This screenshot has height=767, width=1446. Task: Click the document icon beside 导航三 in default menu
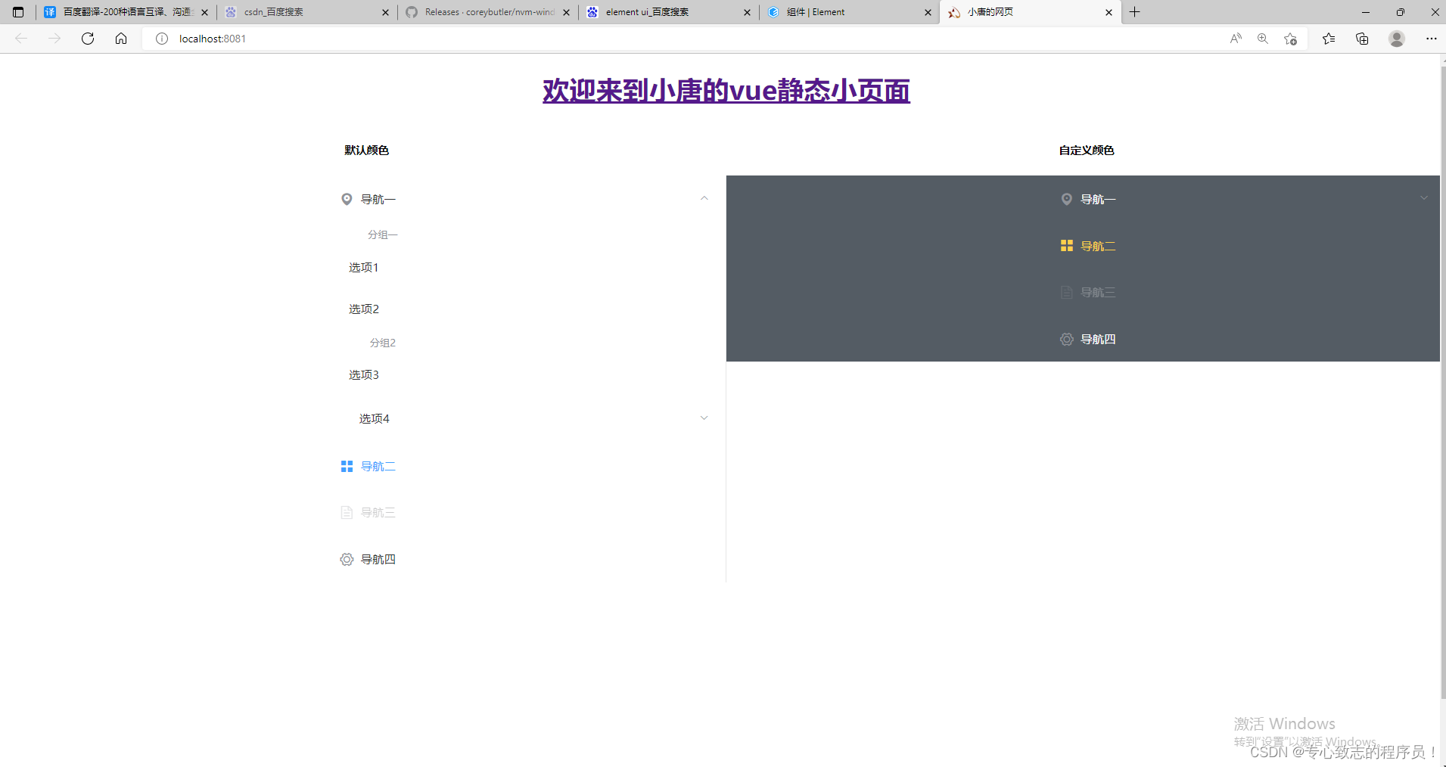[x=347, y=513]
